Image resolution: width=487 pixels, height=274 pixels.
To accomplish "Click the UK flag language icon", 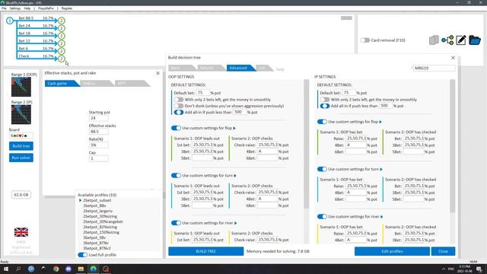I will pos(21,232).
